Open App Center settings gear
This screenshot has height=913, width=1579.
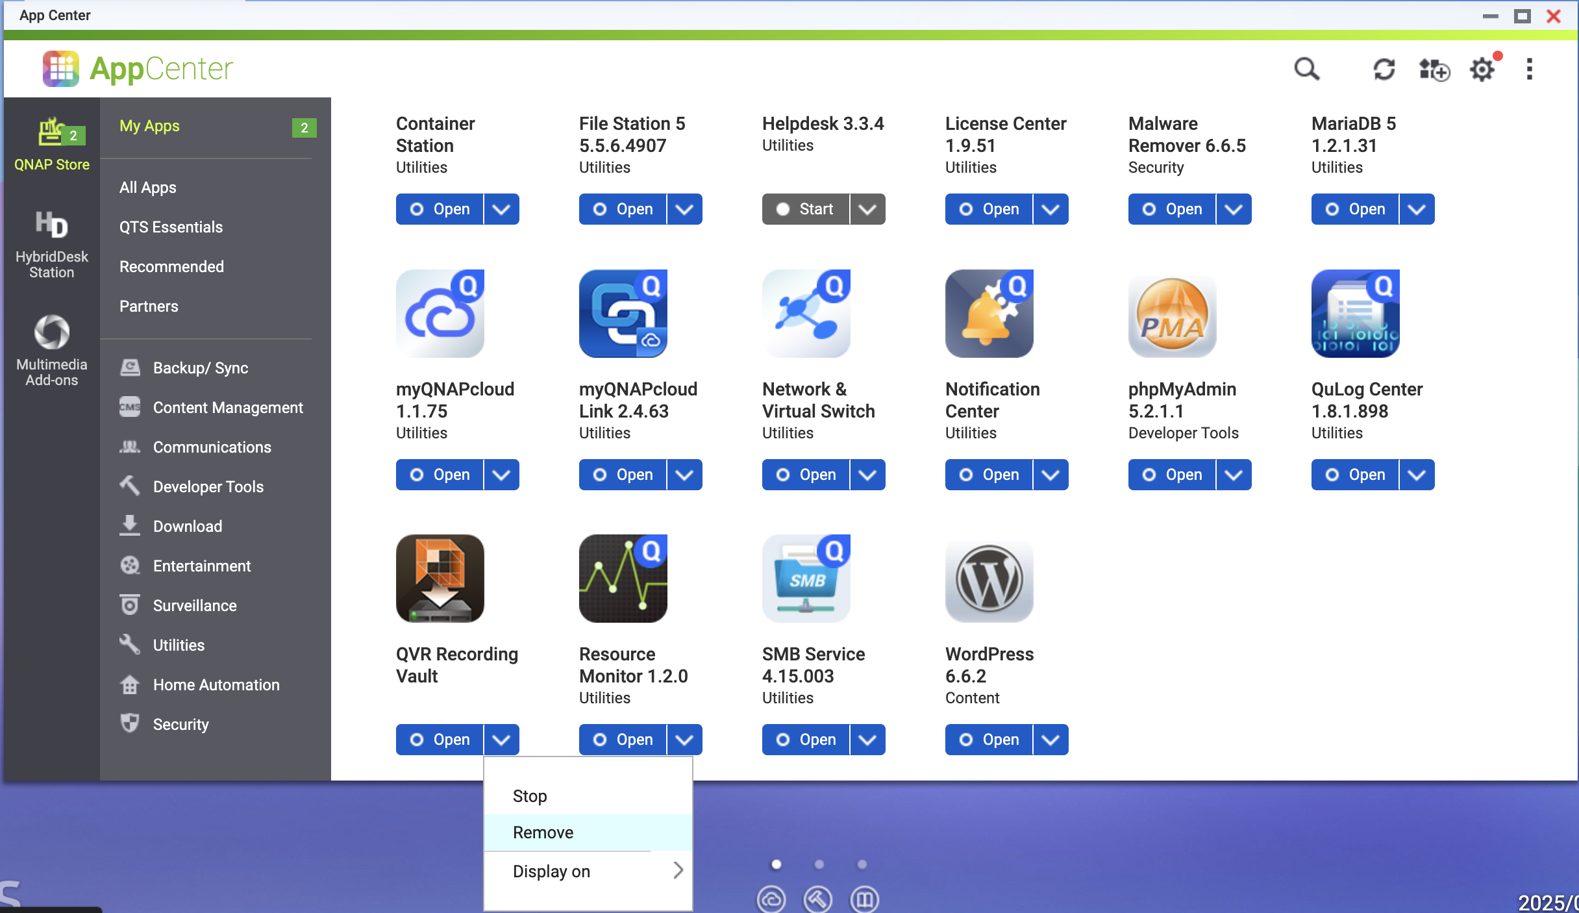click(1482, 69)
